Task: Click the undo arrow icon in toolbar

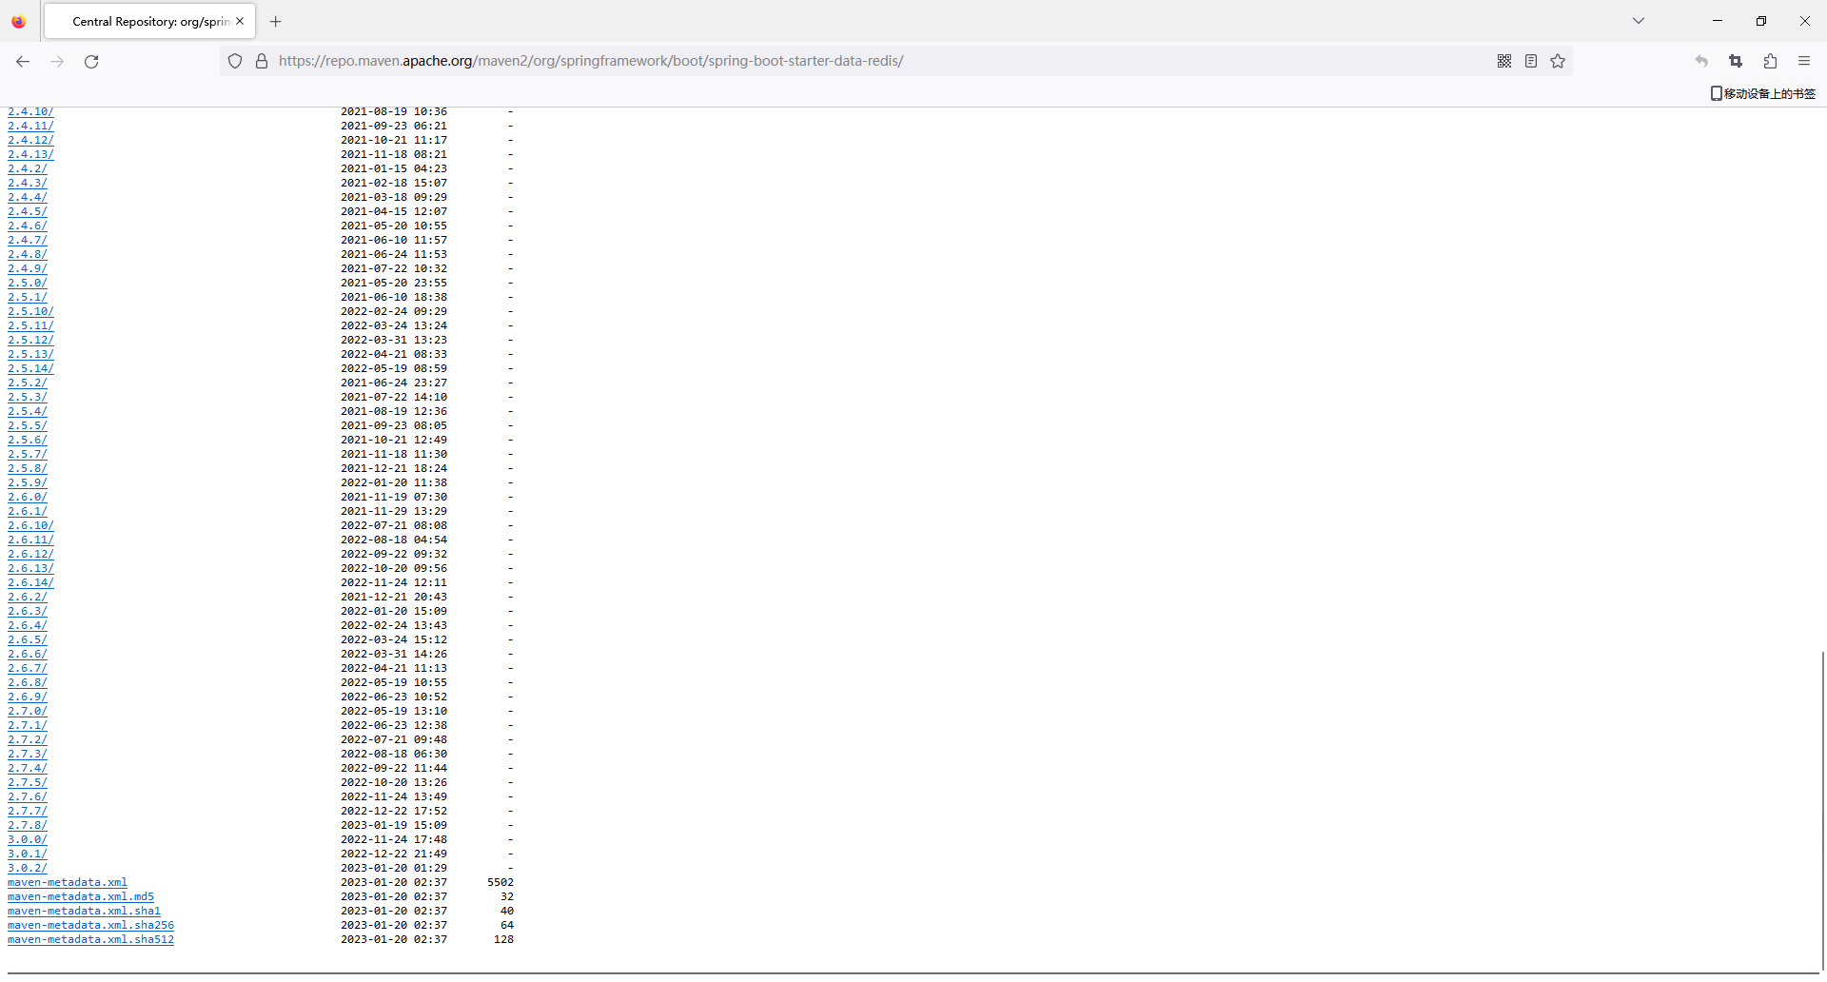Action: pyautogui.click(x=1700, y=60)
